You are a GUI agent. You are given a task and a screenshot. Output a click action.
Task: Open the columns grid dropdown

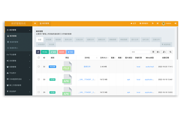pos(159,52)
